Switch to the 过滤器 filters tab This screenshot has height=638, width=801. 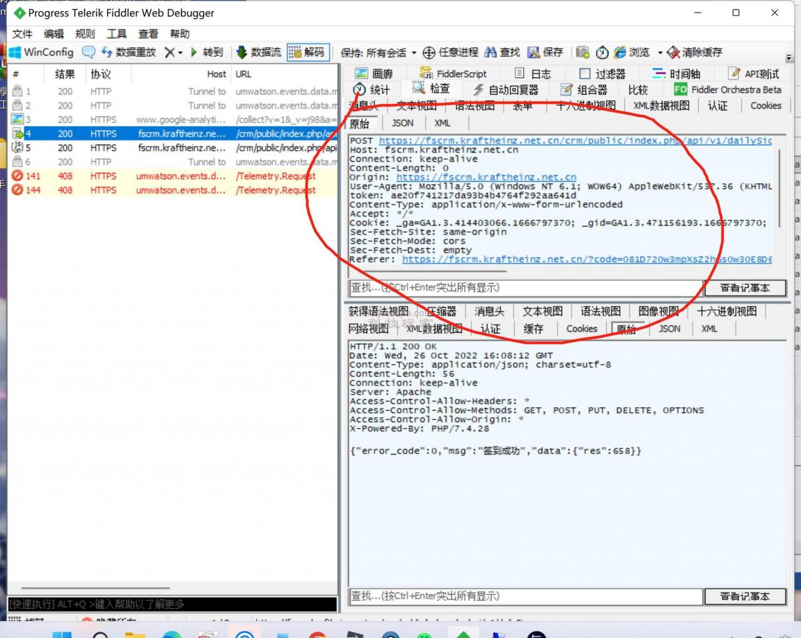point(603,73)
